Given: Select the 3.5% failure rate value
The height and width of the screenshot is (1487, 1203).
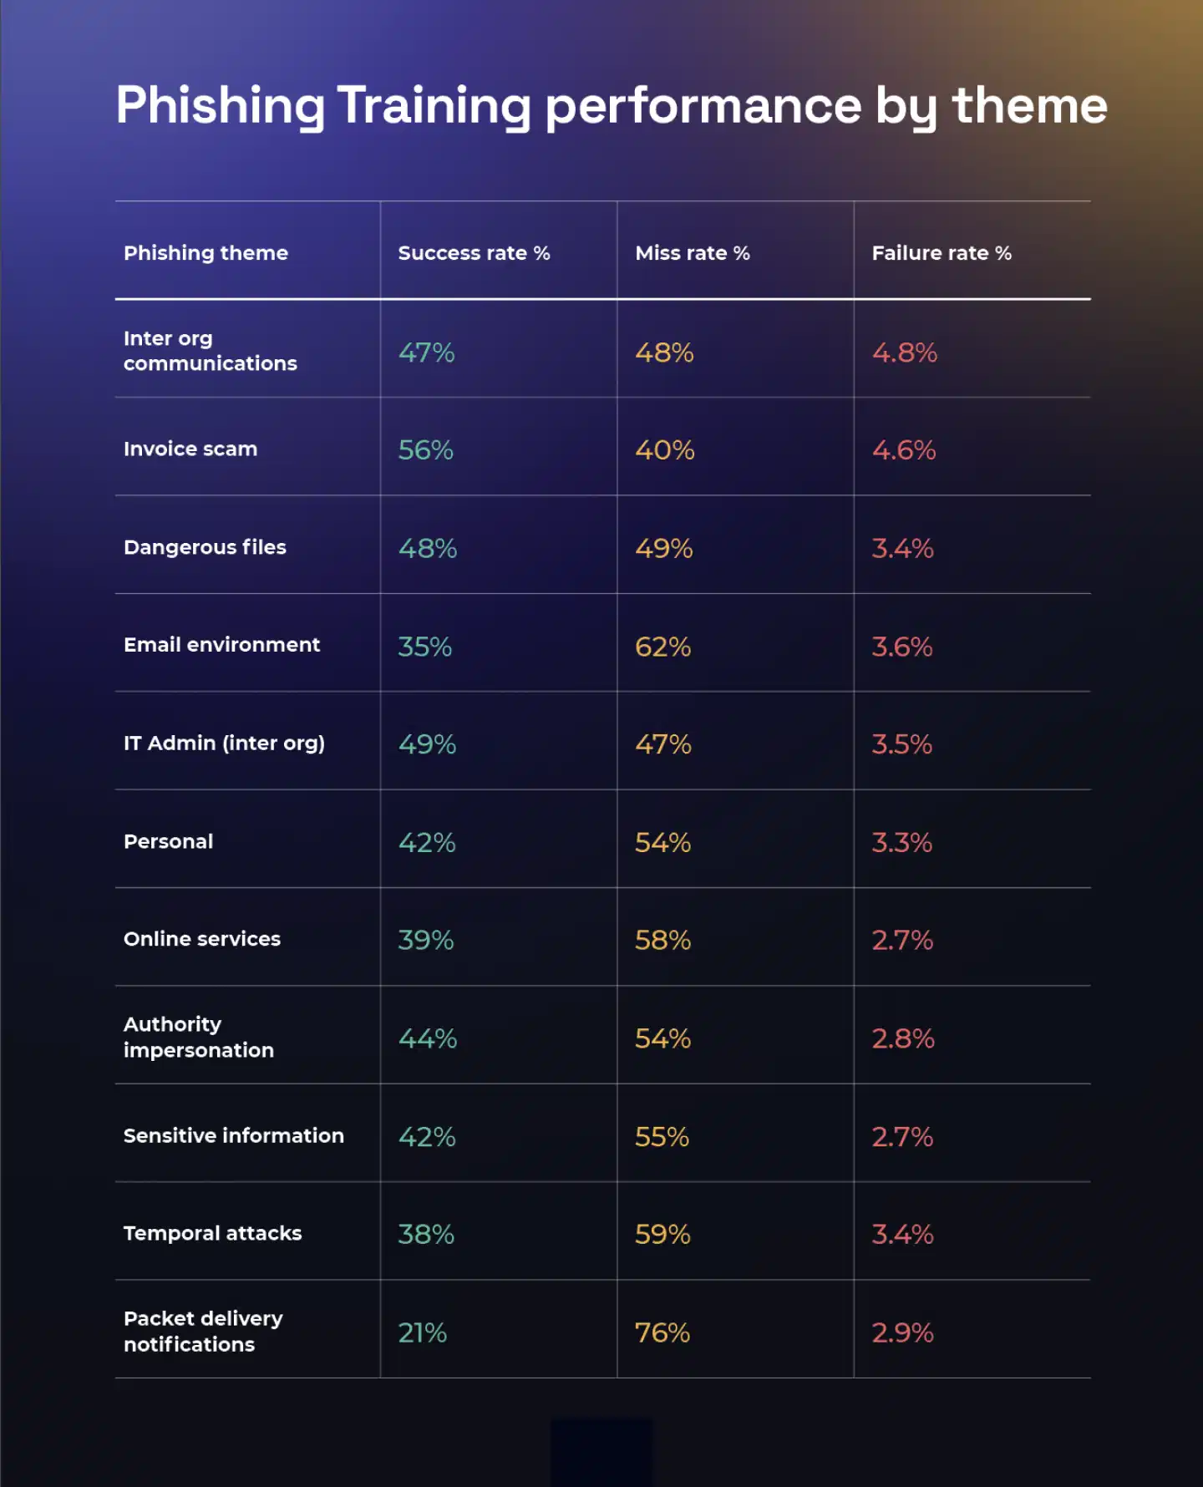Looking at the screenshot, I should (901, 744).
